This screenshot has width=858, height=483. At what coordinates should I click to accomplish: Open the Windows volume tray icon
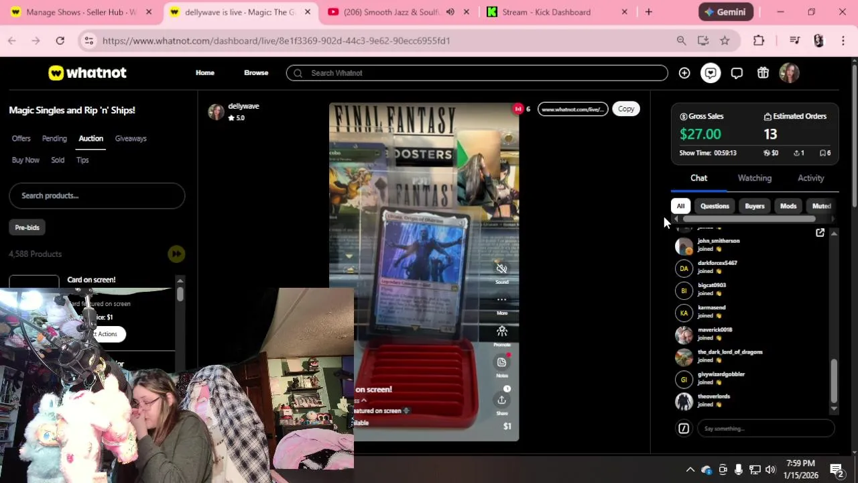coord(770,470)
